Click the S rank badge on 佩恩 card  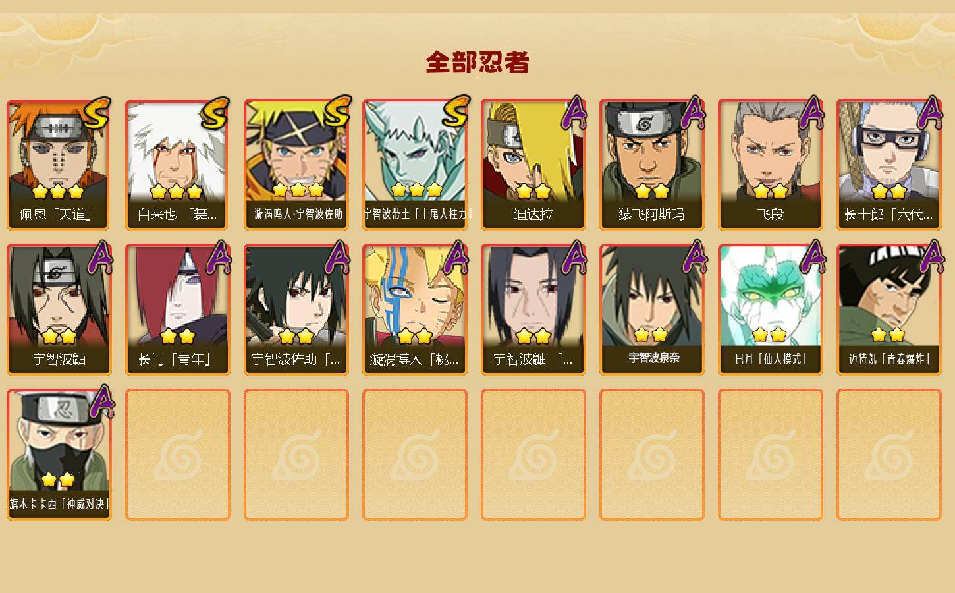[x=97, y=113]
